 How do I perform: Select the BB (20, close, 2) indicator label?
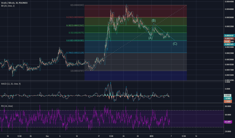coord(8,6)
